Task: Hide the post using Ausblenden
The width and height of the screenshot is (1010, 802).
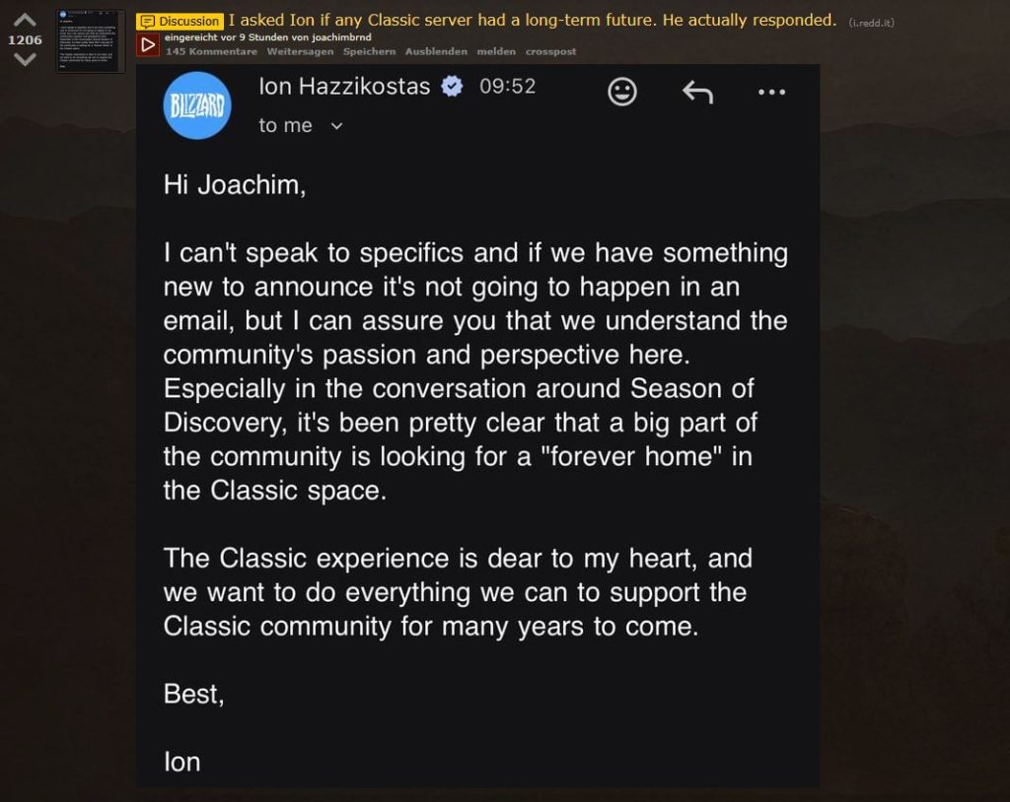Action: [436, 51]
